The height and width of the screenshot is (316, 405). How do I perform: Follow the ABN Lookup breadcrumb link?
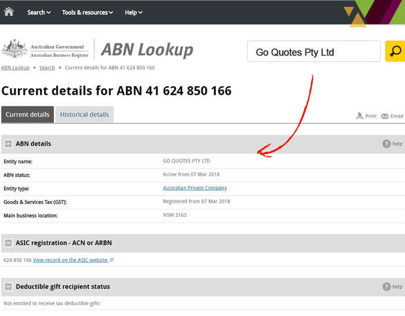pos(15,68)
